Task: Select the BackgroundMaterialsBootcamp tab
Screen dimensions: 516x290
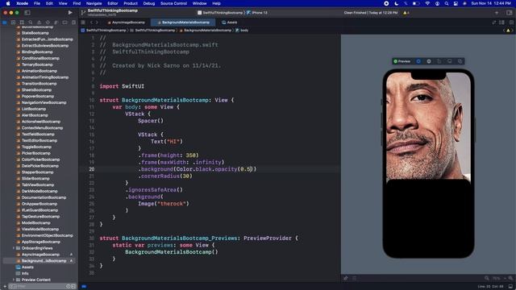Action: coord(183,23)
